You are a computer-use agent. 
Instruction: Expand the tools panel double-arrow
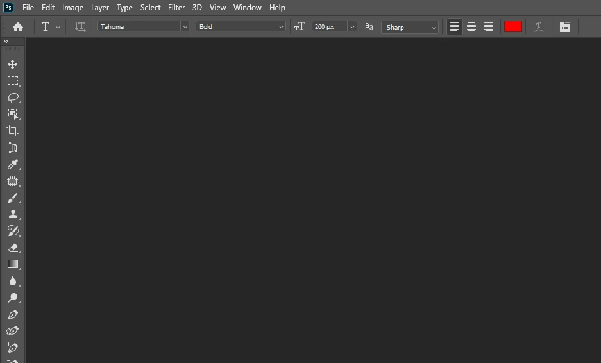(6, 42)
